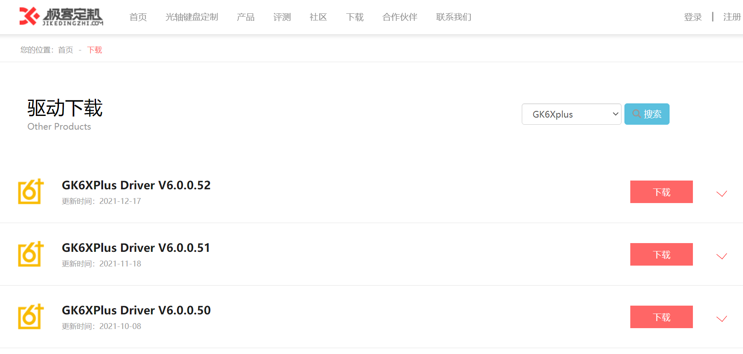Select 评测 in the navigation bar
743x354 pixels.
point(282,17)
